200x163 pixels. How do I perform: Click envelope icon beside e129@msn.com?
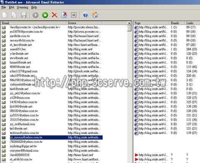(4, 98)
